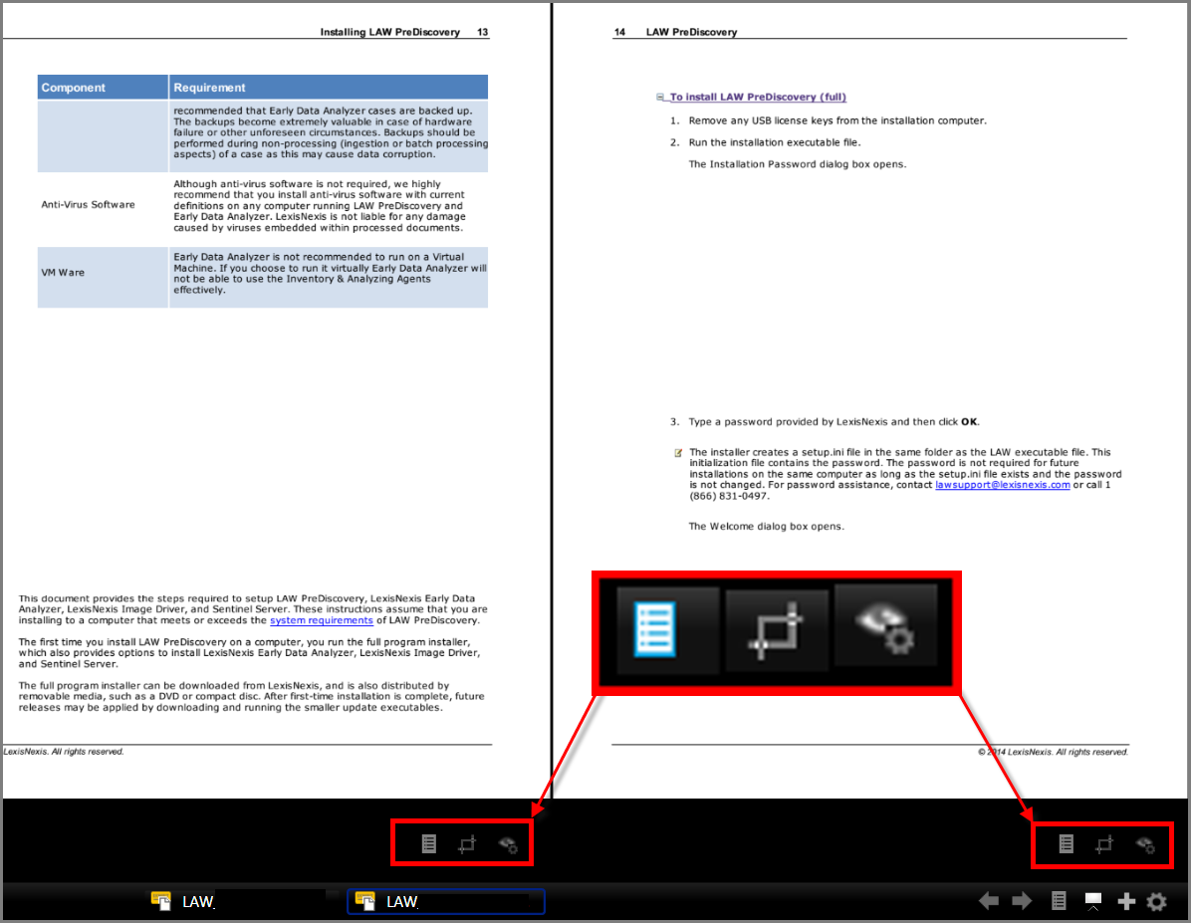Image resolution: width=1191 pixels, height=923 pixels.
Task: Open the system requirements link
Action: pos(322,620)
